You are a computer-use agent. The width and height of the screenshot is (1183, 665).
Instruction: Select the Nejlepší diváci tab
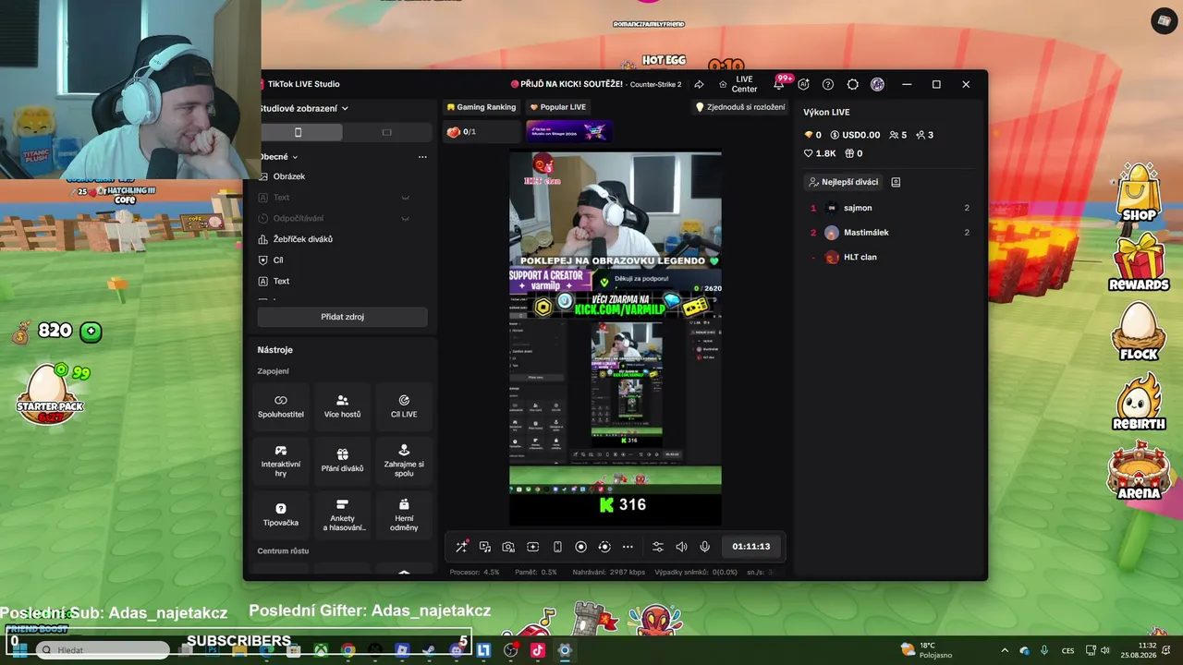(x=843, y=182)
